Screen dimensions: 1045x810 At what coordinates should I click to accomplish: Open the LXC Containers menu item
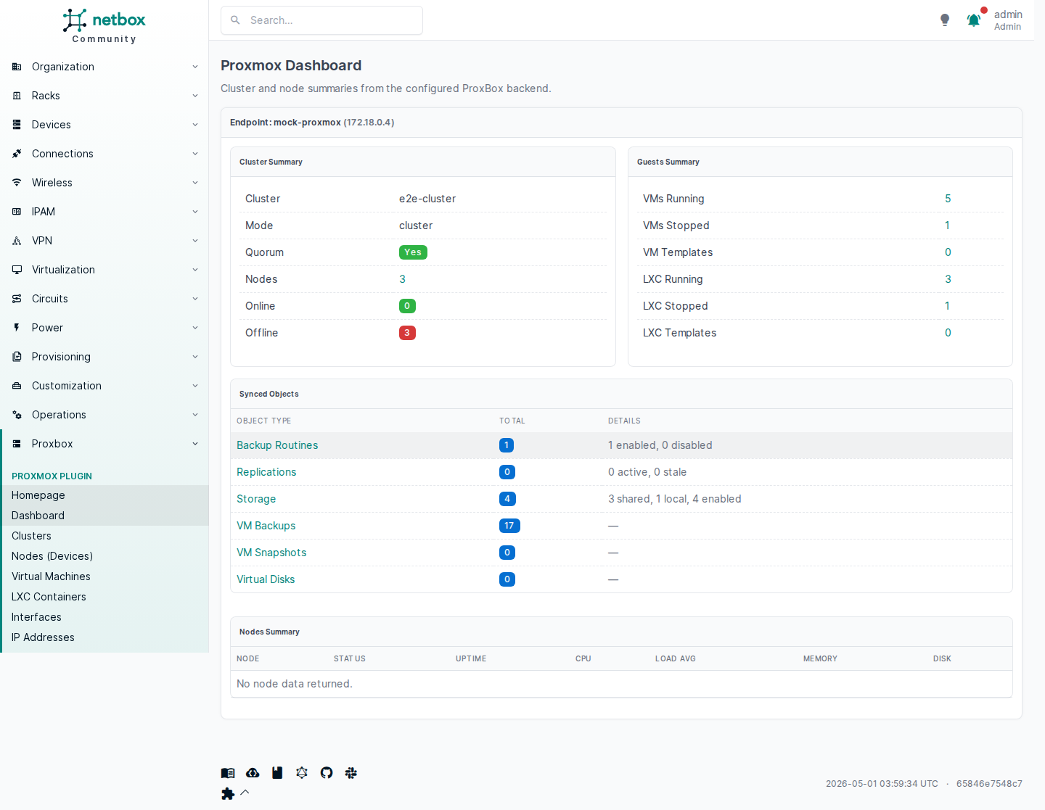105,597
